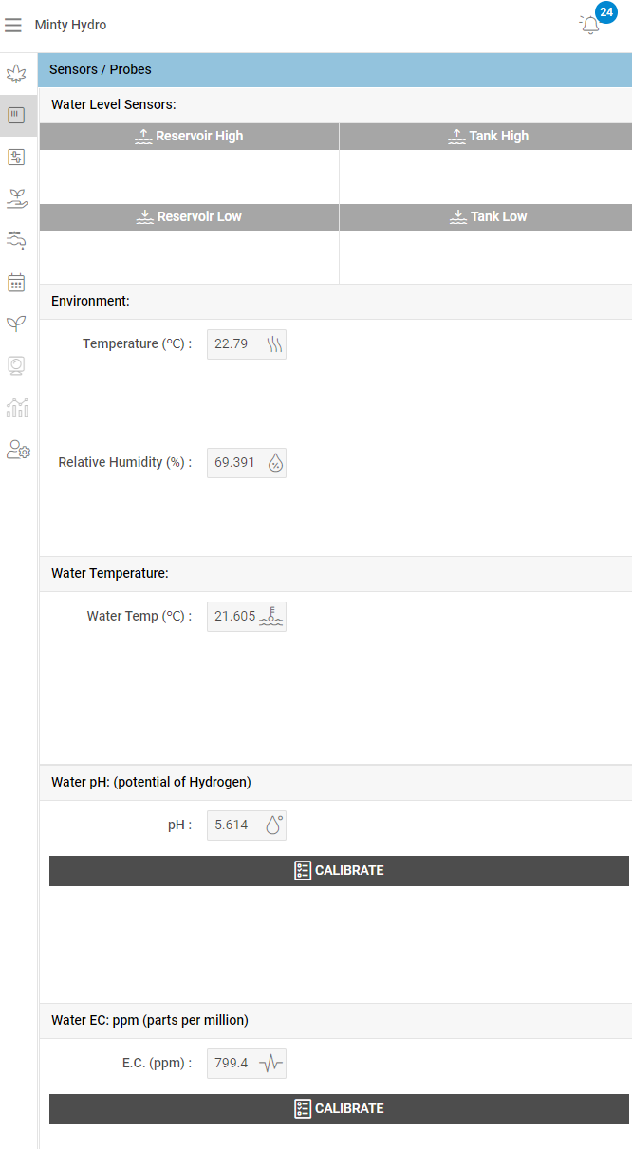Image resolution: width=632 pixels, height=1149 pixels.
Task: Open the calendar schedule sidebar icon
Action: tap(16, 282)
